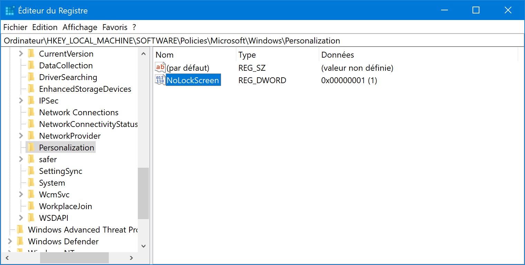The width and height of the screenshot is (525, 265).
Task: Click the DriverSearching folder icon
Action: point(31,77)
